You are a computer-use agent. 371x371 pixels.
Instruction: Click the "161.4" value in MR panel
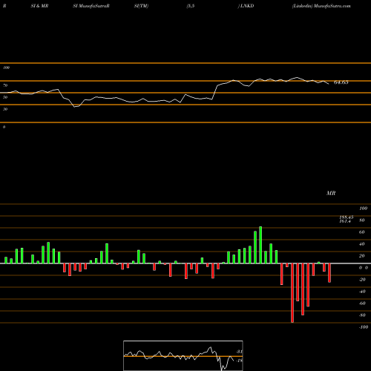pos(345,221)
